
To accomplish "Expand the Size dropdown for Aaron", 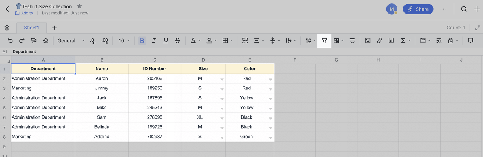I will (222, 79).
